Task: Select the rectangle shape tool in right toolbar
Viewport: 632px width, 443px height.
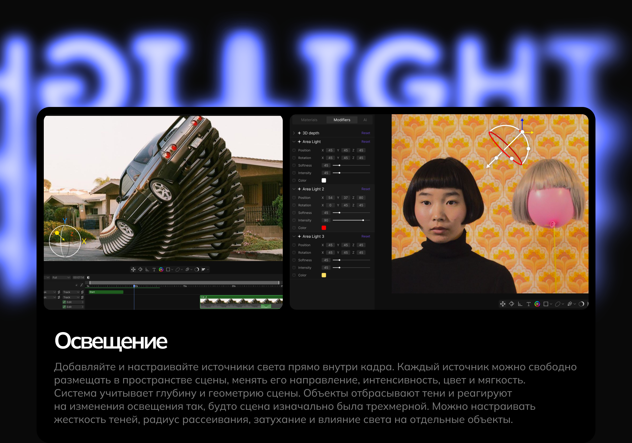Action: click(546, 304)
